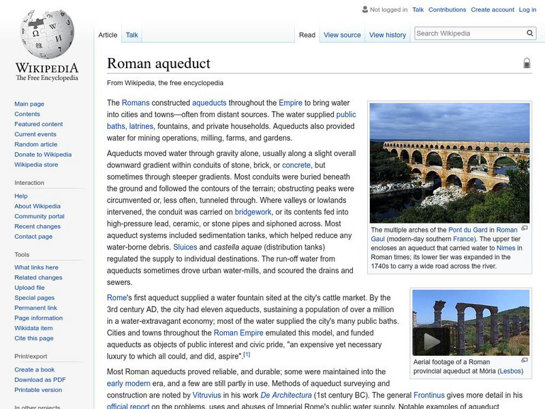Screen dimensions: 545x409
Task: Click the search magnifier icon
Action: (530, 33)
